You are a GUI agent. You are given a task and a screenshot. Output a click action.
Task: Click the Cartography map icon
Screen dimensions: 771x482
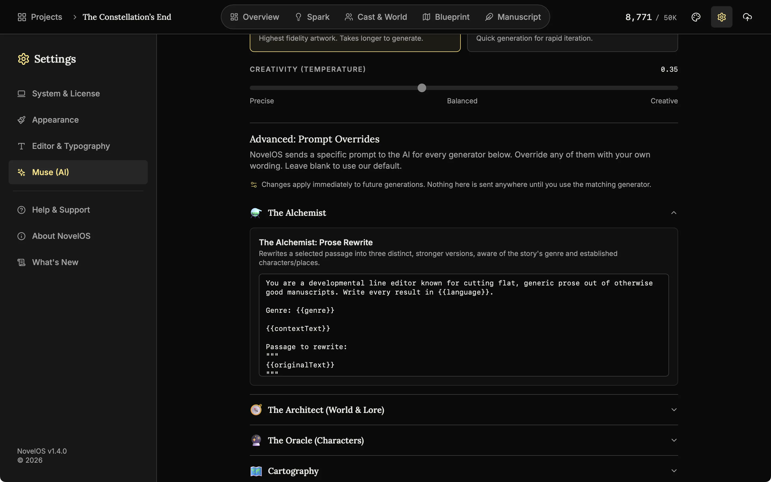pos(256,471)
